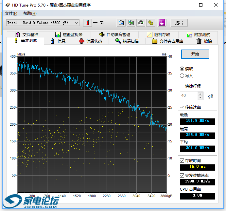Switch to the 信息 tab

(x=58, y=41)
